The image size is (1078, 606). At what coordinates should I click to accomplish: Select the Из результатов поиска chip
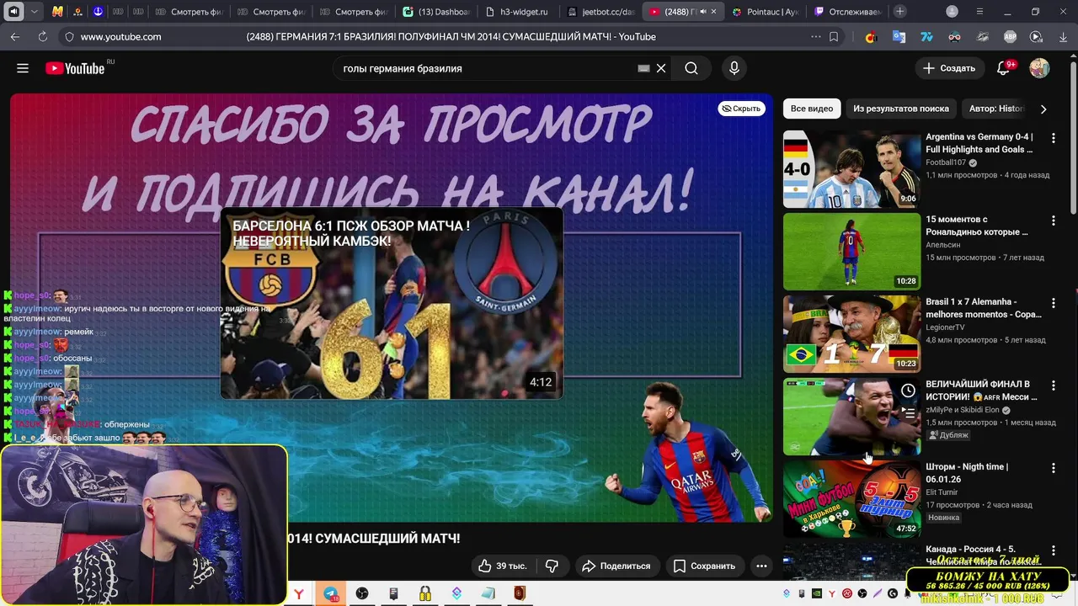(900, 109)
